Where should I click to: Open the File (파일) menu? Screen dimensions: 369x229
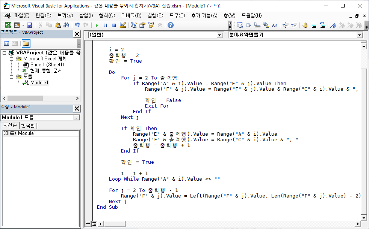[22, 16]
